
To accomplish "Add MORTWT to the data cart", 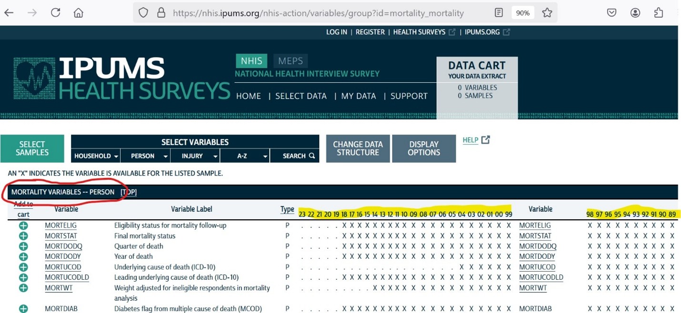I will pyautogui.click(x=23, y=288).
